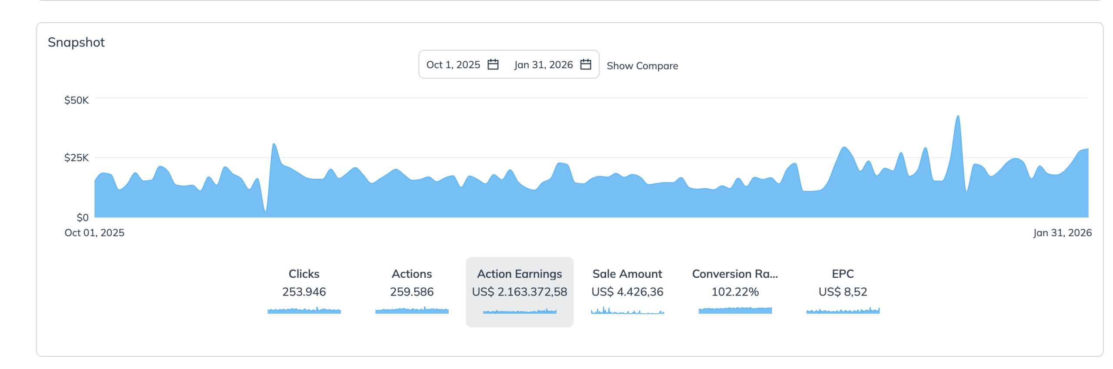Click the Jan 31, 2026 end date field
This screenshot has width=1113, height=369.
543,65
